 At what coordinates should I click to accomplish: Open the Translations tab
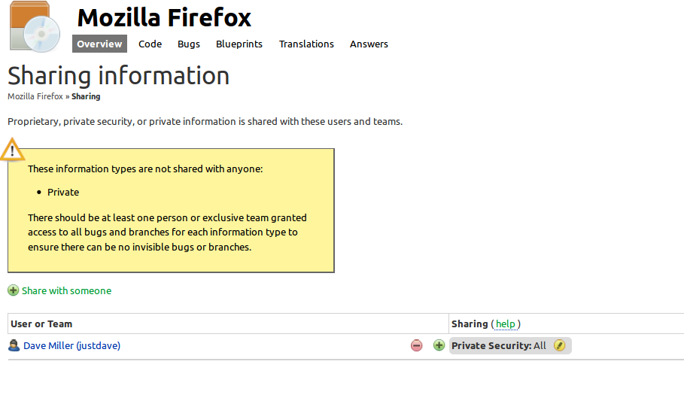306,44
